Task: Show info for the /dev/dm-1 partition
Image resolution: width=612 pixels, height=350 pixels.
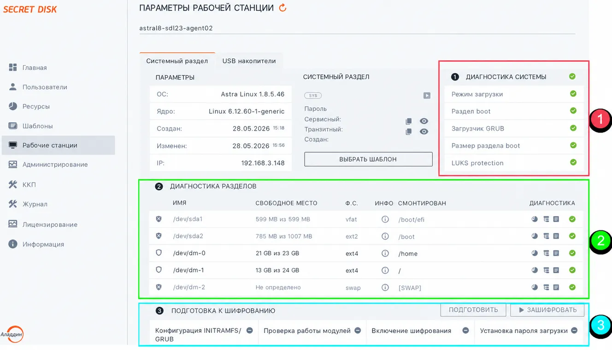Action: pos(385,270)
